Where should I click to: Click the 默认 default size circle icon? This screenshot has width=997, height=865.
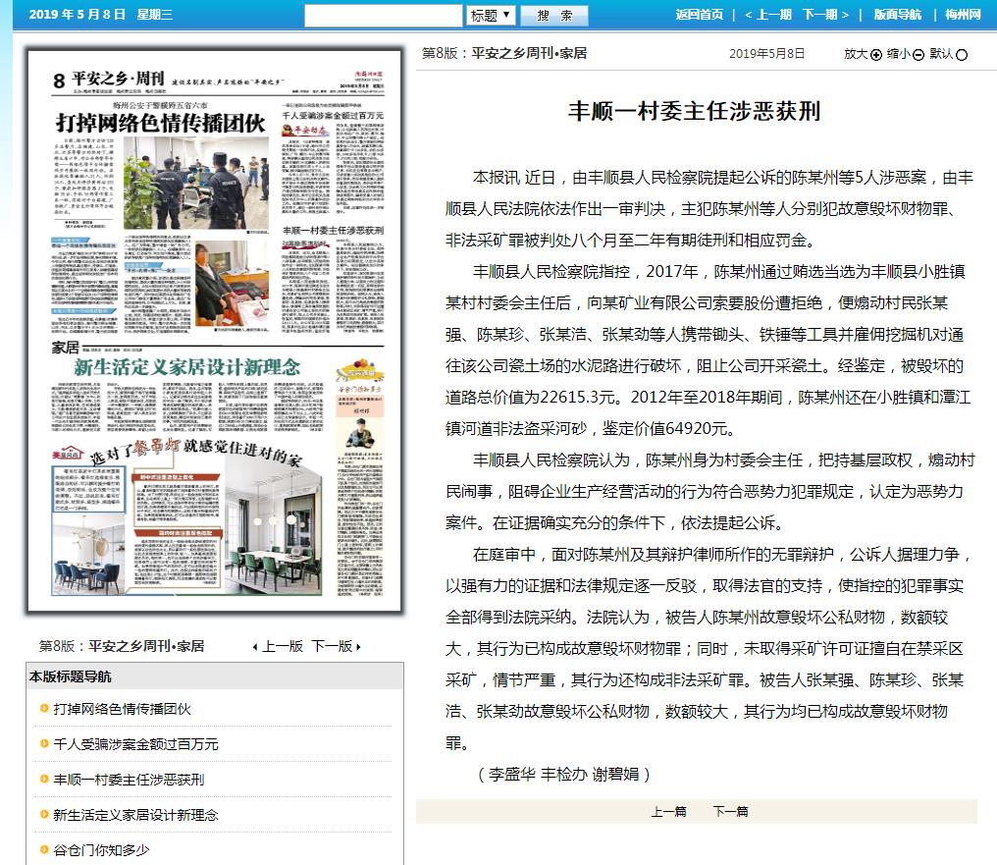962,55
